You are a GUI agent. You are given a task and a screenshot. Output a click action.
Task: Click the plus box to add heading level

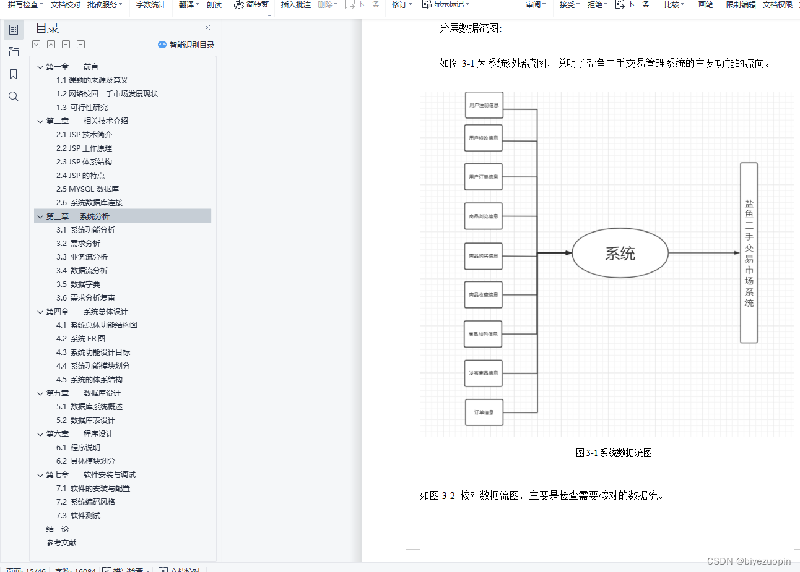(66, 45)
